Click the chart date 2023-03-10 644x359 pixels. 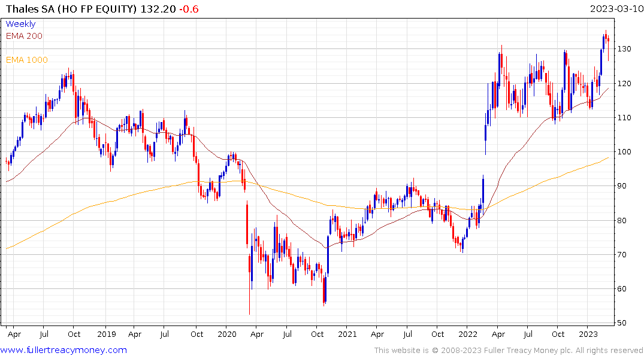pos(616,9)
